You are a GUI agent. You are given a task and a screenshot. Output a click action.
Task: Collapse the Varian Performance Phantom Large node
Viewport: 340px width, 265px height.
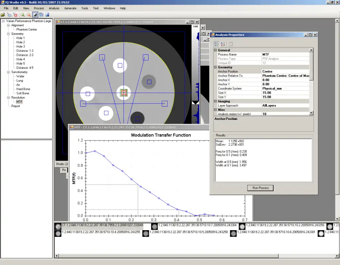(x=3, y=21)
